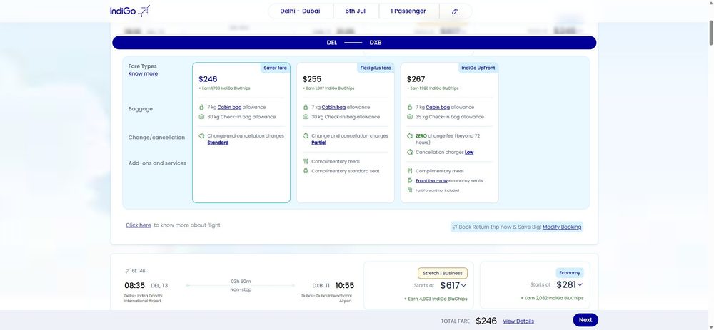Open Low cancellation charges link

pos(469,153)
